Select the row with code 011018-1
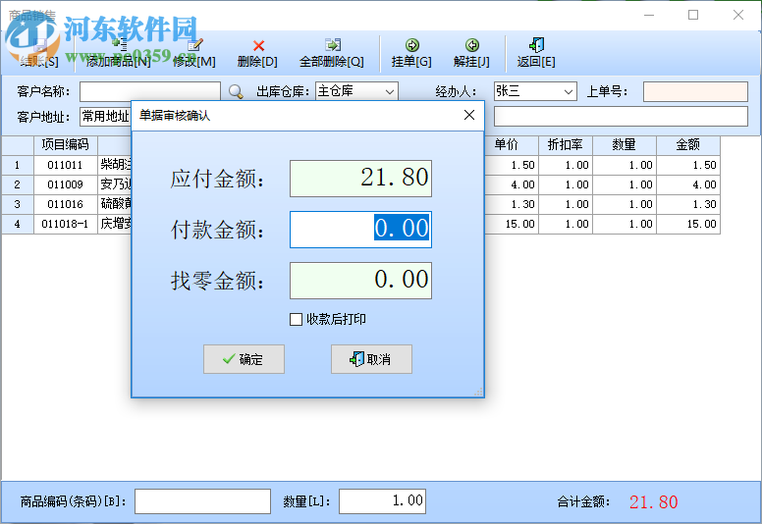Image resolution: width=762 pixels, height=524 pixels. pos(65,224)
